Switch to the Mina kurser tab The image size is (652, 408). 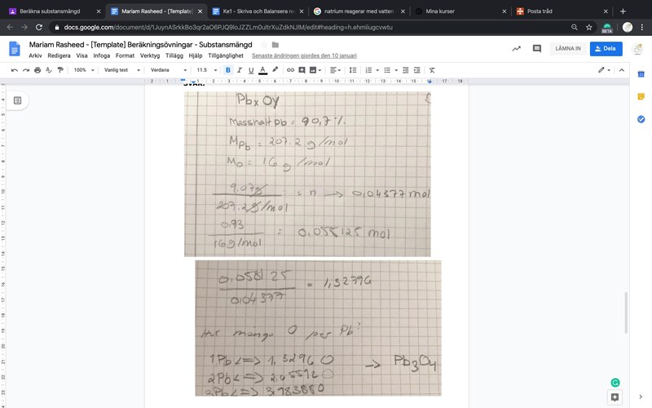point(456,11)
